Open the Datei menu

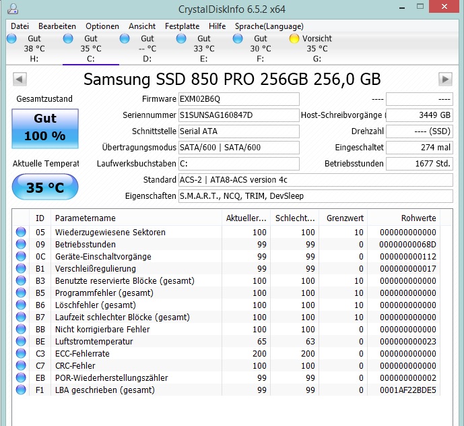[x=20, y=26]
